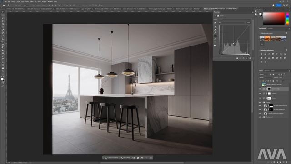Delete the Curves adjustment layer from Properties

(x=250, y=58)
